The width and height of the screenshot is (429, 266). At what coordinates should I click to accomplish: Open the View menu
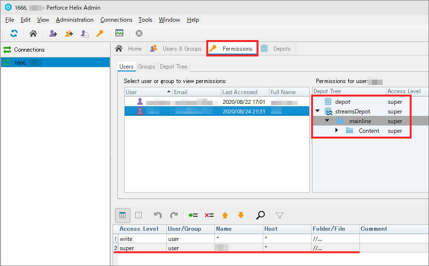pos(43,20)
